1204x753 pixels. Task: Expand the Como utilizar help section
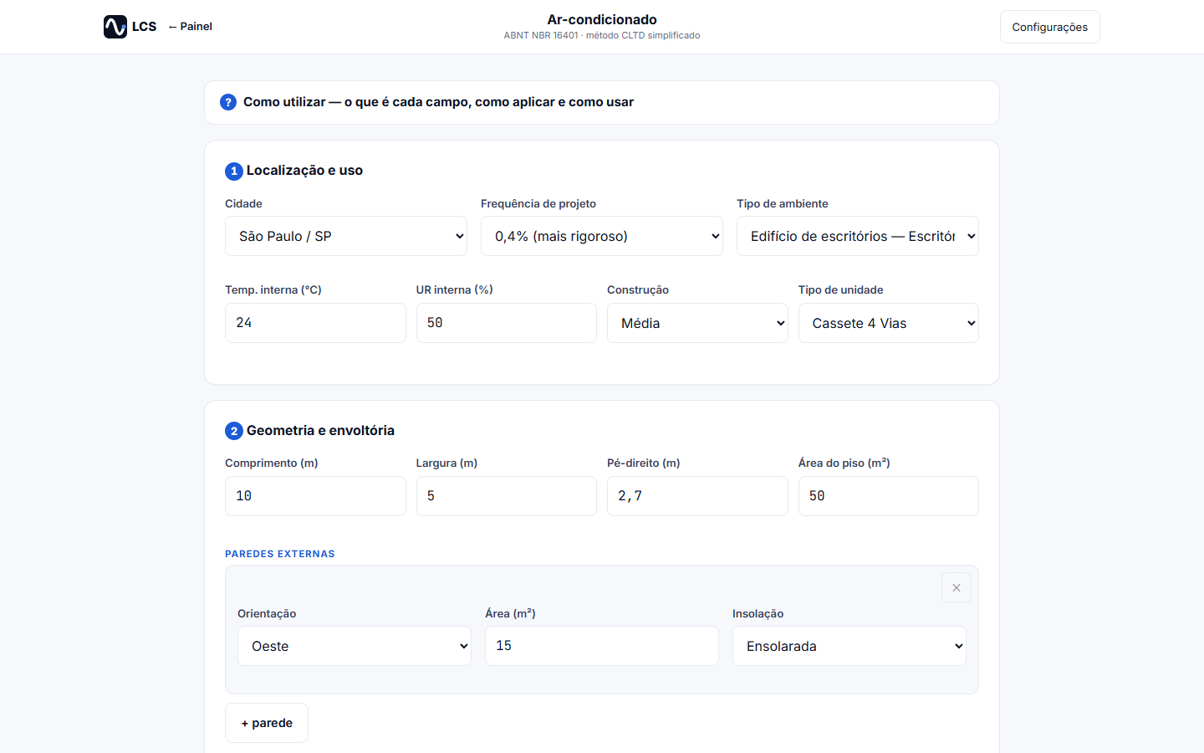point(602,102)
